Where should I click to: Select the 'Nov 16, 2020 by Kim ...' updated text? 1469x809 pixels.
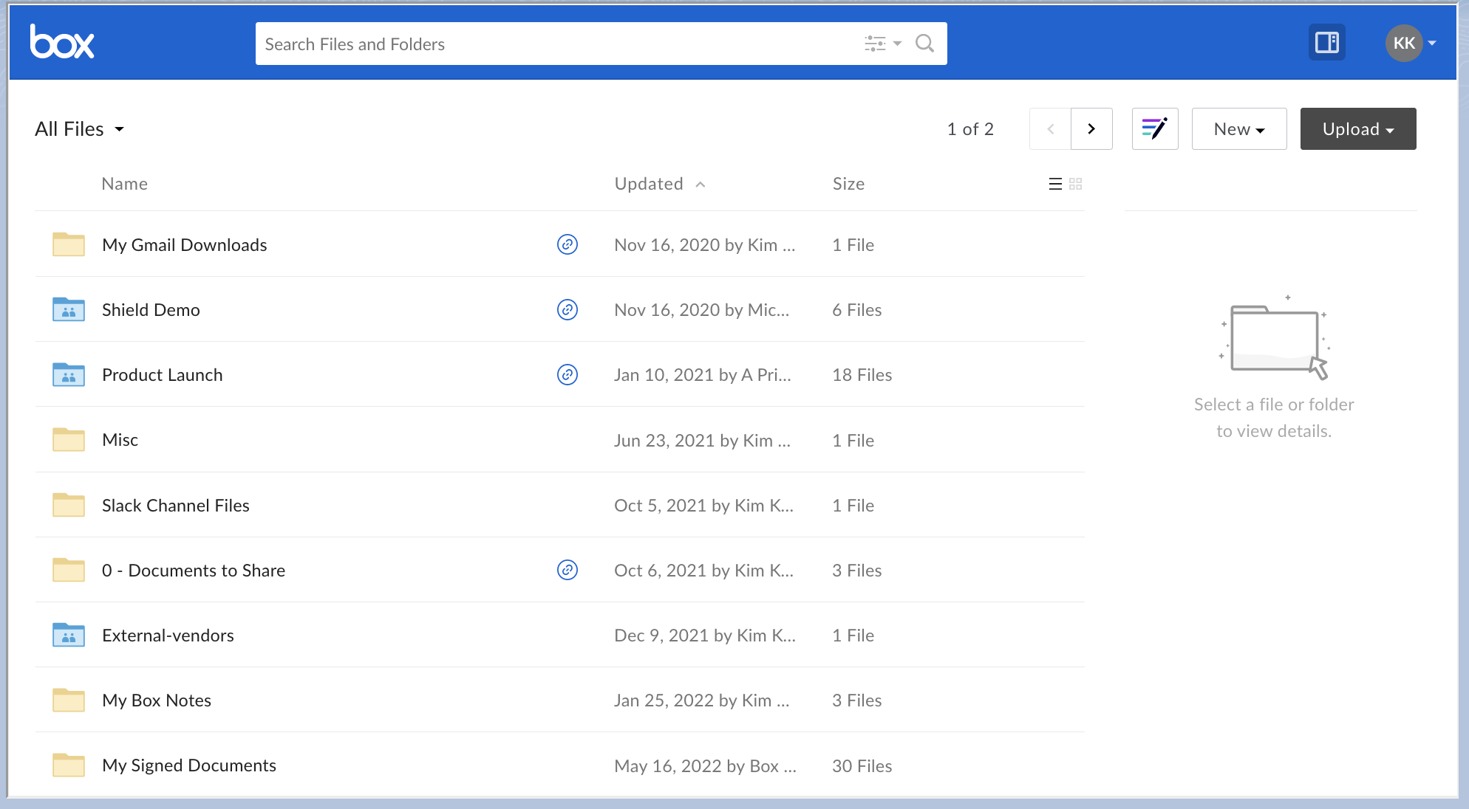pyautogui.click(x=705, y=245)
